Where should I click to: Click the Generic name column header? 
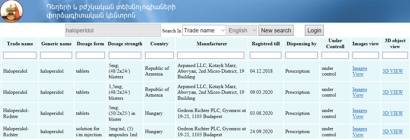pyautogui.click(x=56, y=44)
